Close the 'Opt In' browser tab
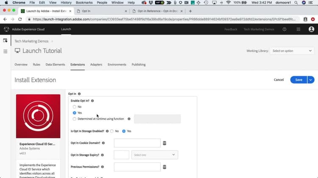 click(x=126, y=11)
